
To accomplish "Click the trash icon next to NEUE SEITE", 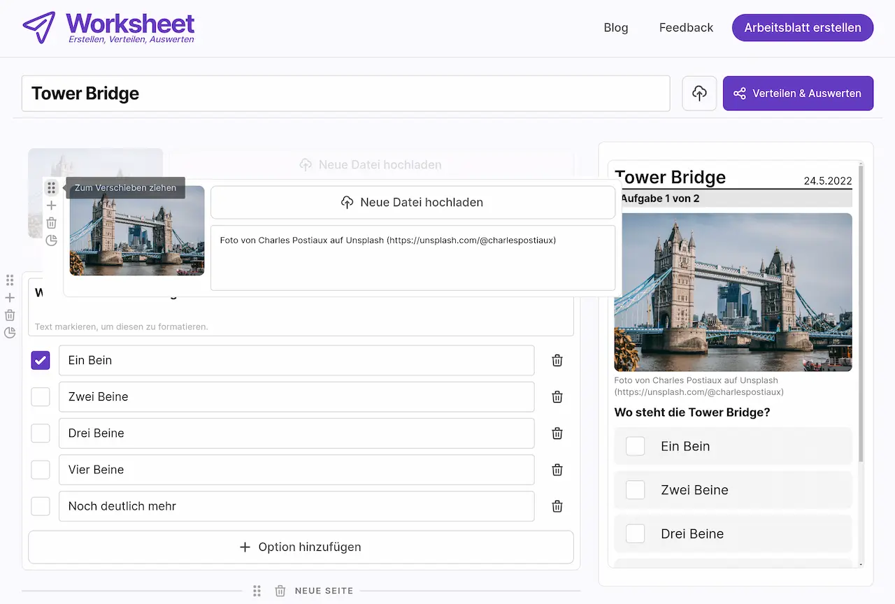I will pos(280,591).
